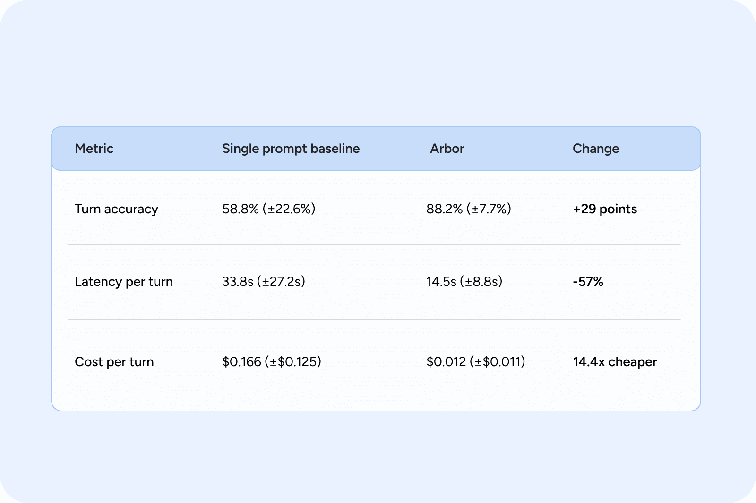Select the +29 points change value
This screenshot has height=503, width=756.
(605, 209)
